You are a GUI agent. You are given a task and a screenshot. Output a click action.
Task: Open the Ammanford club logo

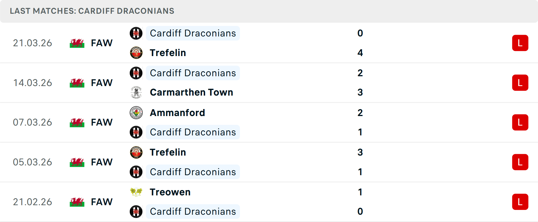tap(136, 113)
